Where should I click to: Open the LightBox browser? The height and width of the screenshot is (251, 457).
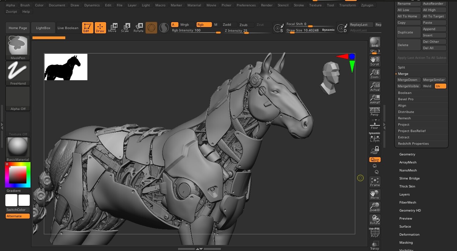(43, 28)
